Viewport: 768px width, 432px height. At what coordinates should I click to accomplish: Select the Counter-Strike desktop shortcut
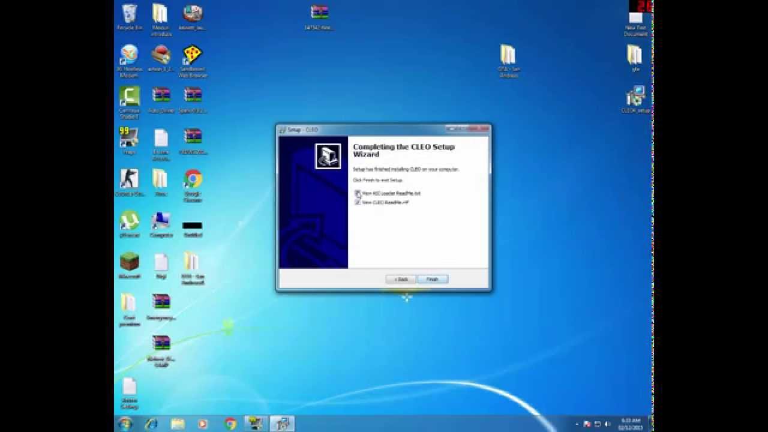(x=129, y=182)
